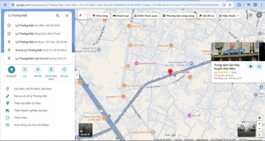Image resolution: width=265 pixels, height=141 pixels.
Task: Click Gửi ý kiến phản hồi link
Action: coord(223,140)
